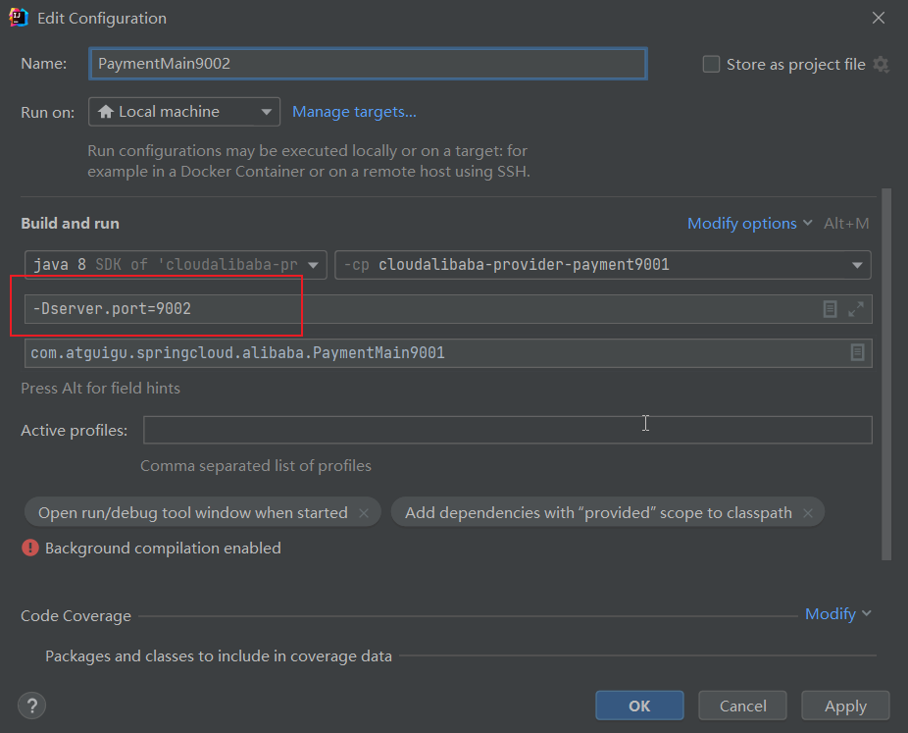Expand the java 8 SDK dropdown

coord(177,265)
